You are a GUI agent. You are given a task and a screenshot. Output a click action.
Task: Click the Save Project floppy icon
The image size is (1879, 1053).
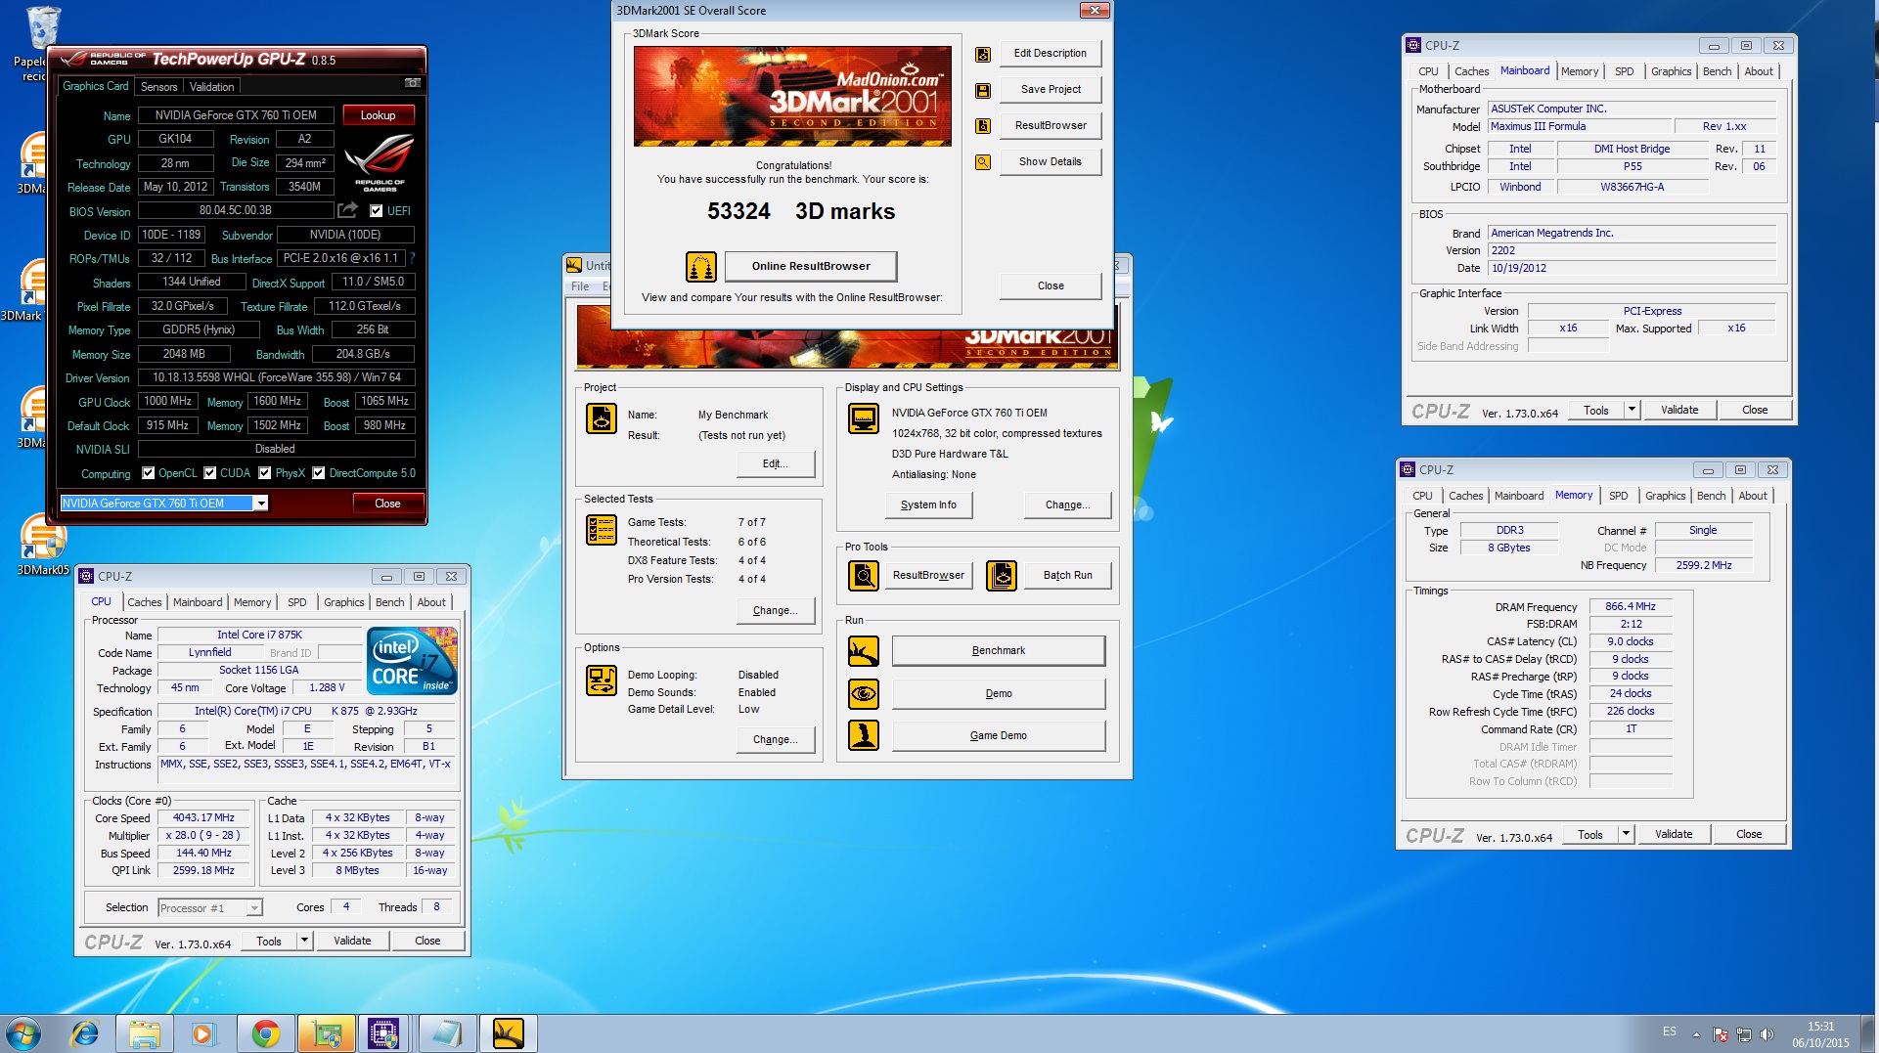point(983,90)
